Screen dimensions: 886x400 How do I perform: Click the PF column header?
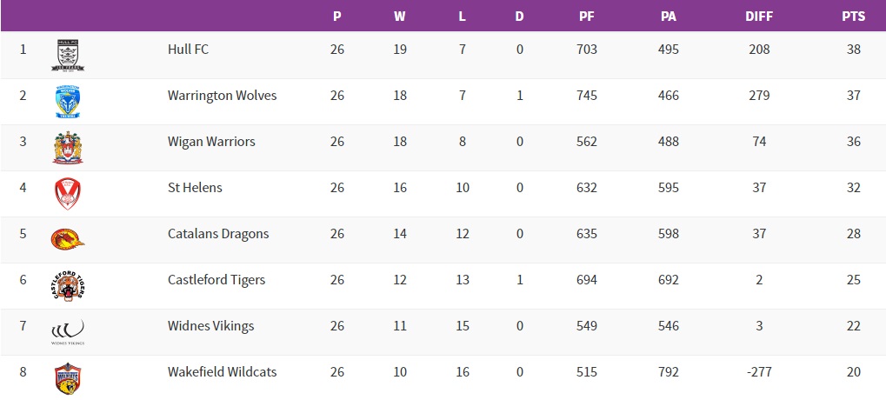point(587,17)
